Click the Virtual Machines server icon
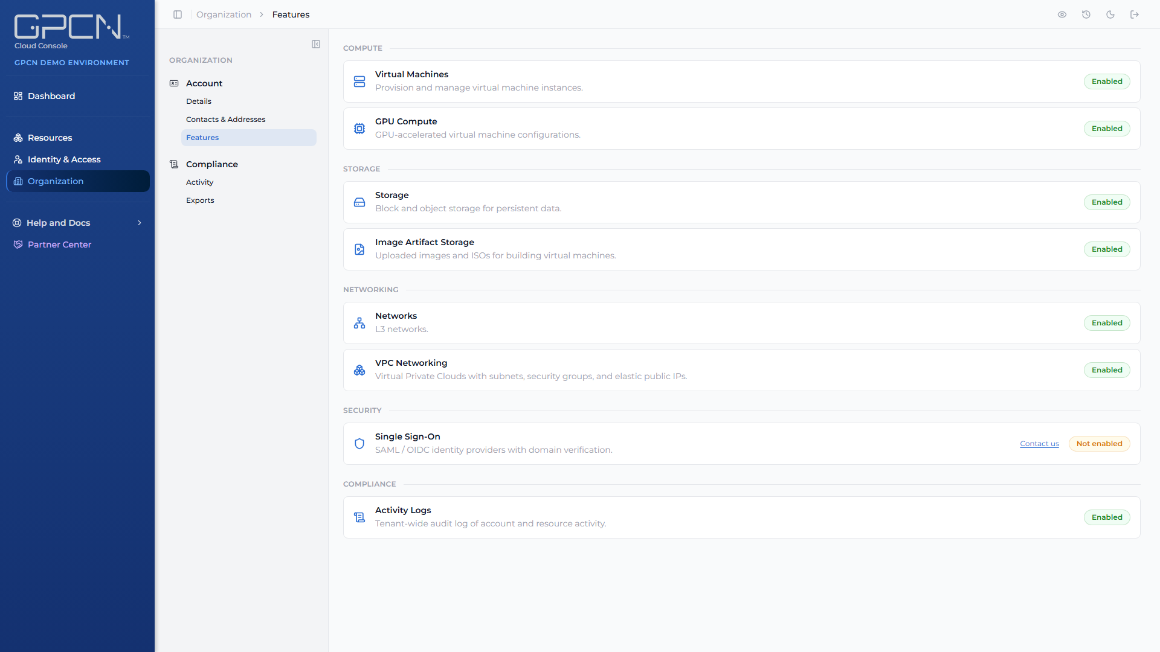Viewport: 1160px width, 652px height. tap(359, 81)
